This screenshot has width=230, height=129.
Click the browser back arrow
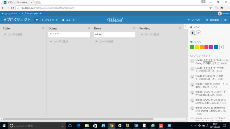pyautogui.click(x=3, y=8)
